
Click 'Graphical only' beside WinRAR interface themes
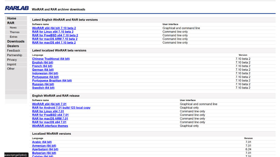(x=189, y=126)
